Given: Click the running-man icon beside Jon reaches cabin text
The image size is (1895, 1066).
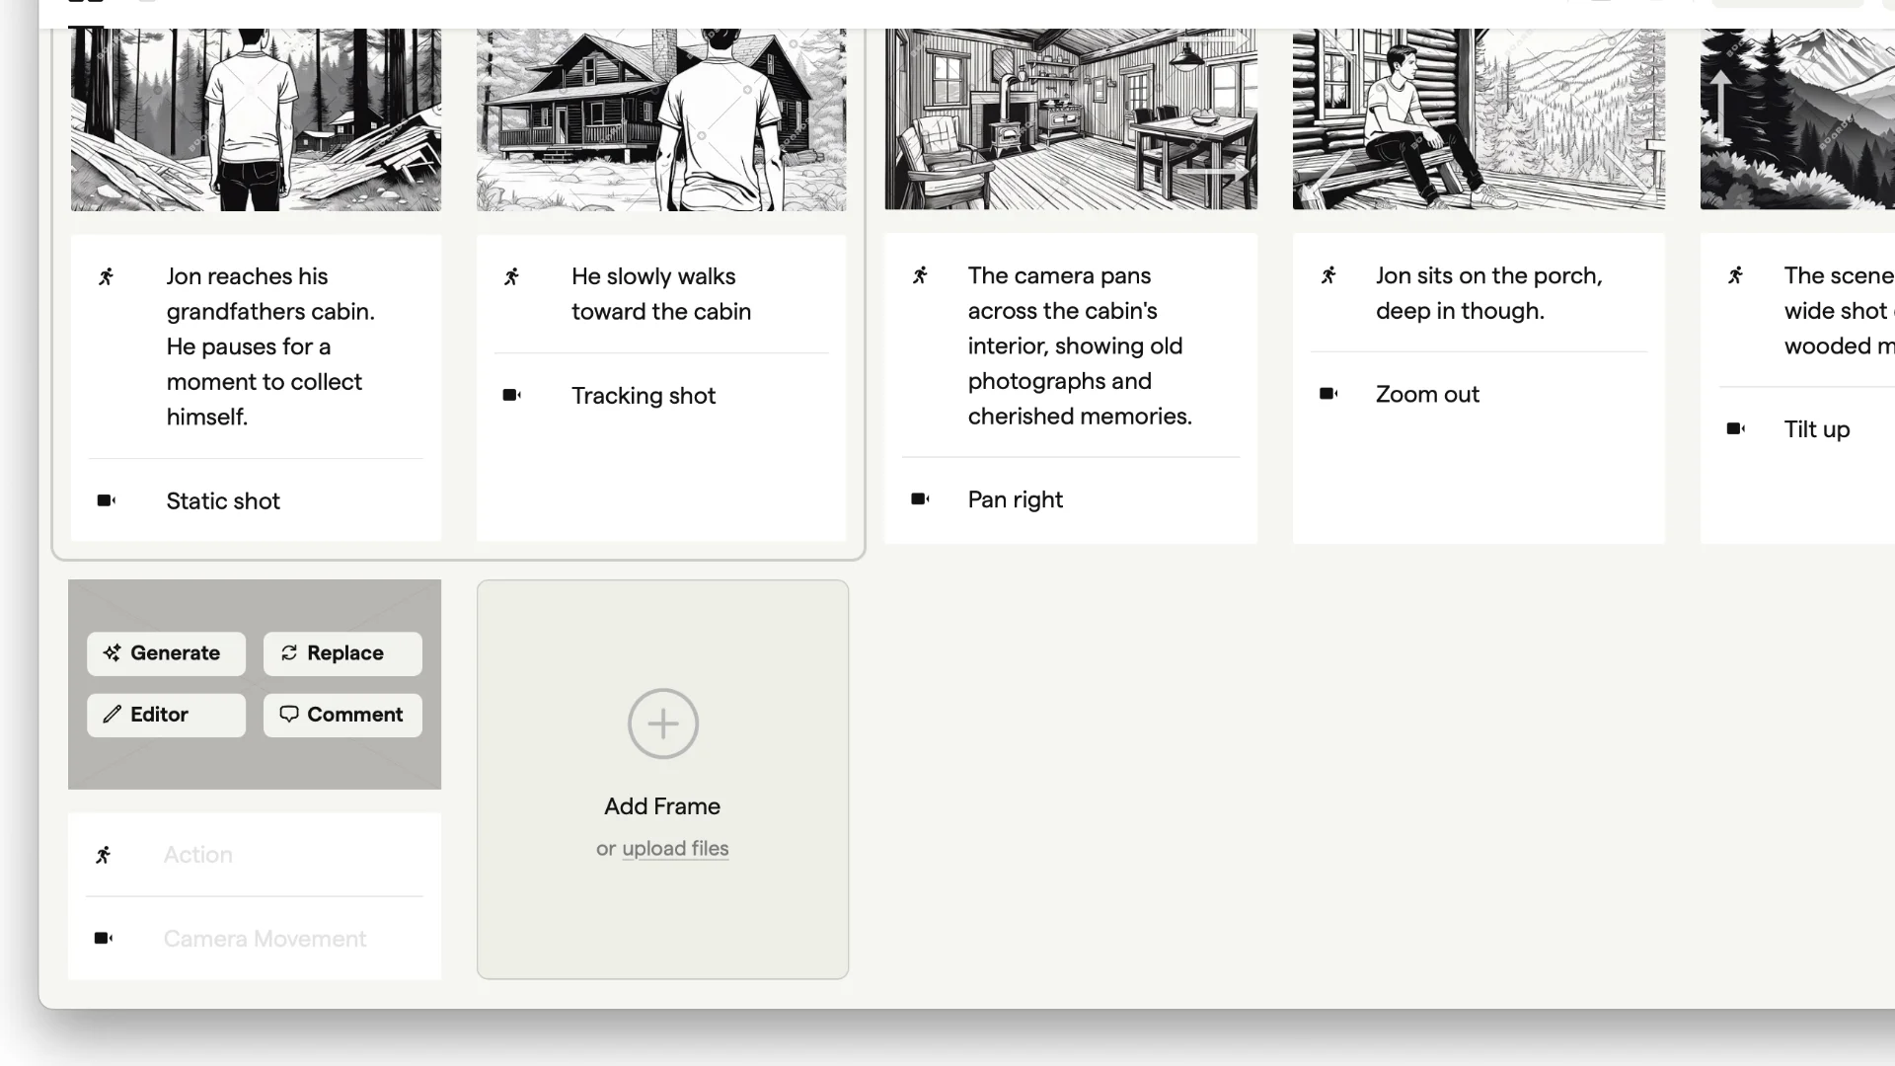Looking at the screenshot, I should (107, 277).
